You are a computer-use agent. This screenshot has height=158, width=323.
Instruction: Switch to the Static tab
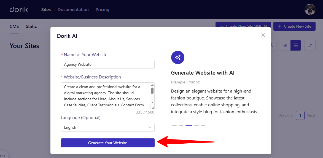tap(31, 27)
